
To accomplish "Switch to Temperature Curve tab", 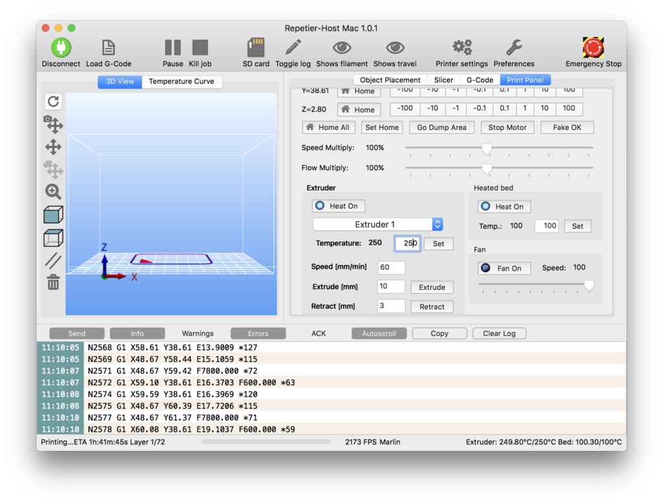I will tap(182, 82).
